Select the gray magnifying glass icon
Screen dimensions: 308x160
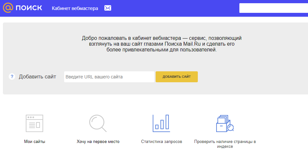pyautogui.click(x=98, y=123)
